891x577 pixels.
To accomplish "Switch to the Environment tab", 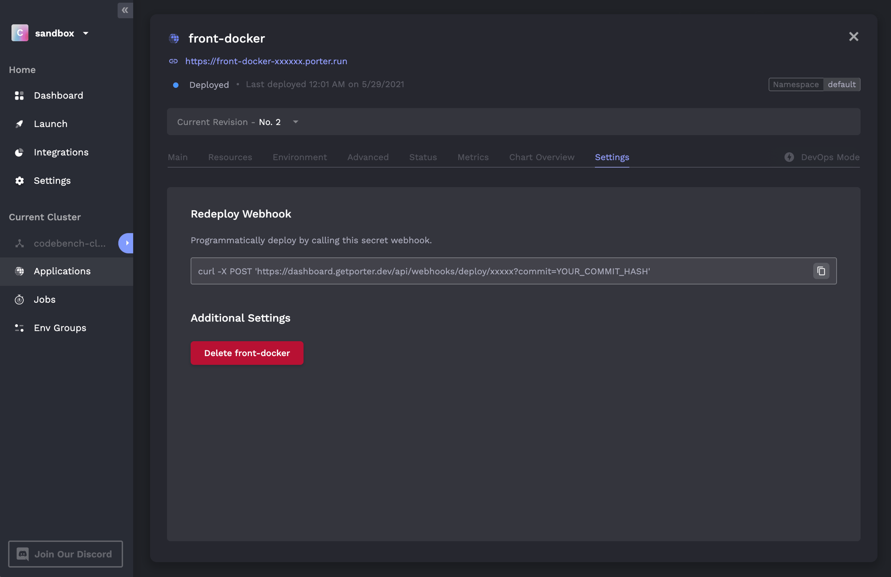I will (300, 157).
